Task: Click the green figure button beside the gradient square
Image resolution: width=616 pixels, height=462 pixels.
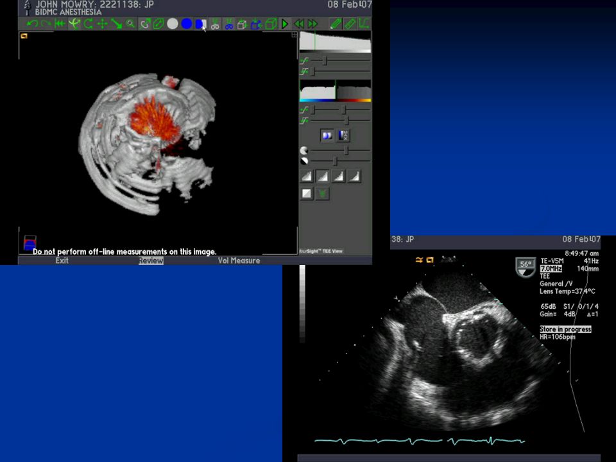Action: pos(323,193)
